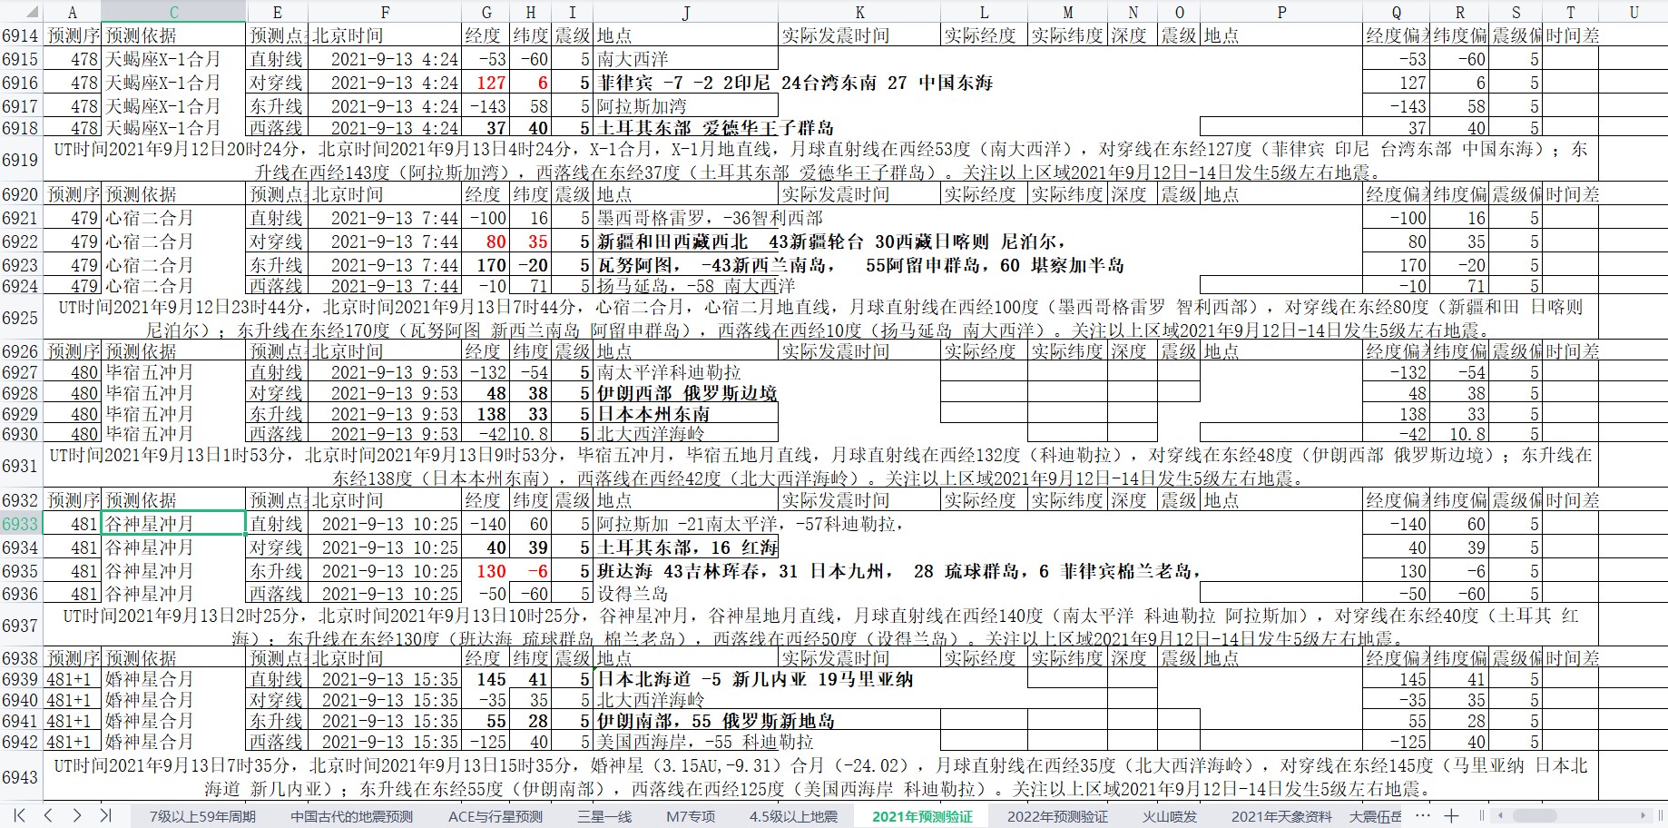
Task: Click red latitude 35 in row 6922
Action: coord(531,241)
